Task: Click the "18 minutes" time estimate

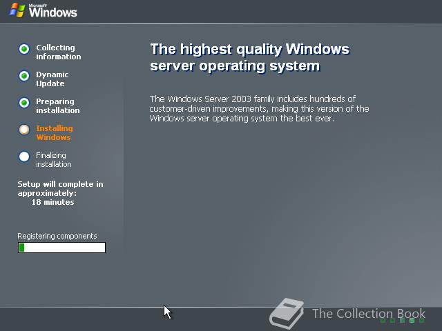Action: coord(52,202)
